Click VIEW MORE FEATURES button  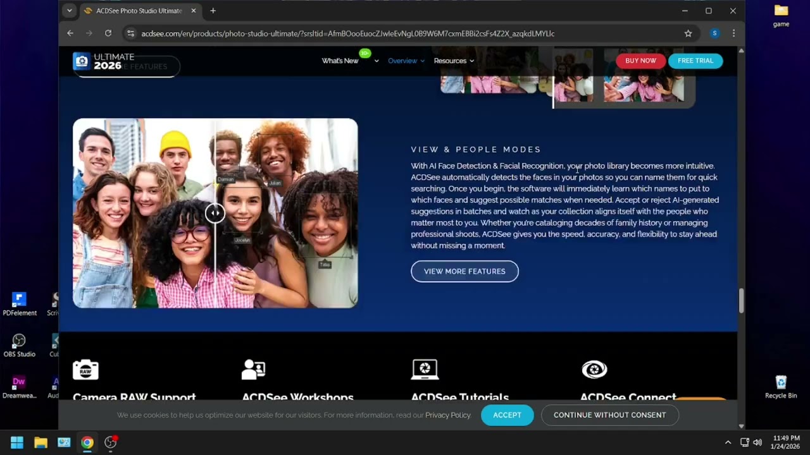pos(464,271)
